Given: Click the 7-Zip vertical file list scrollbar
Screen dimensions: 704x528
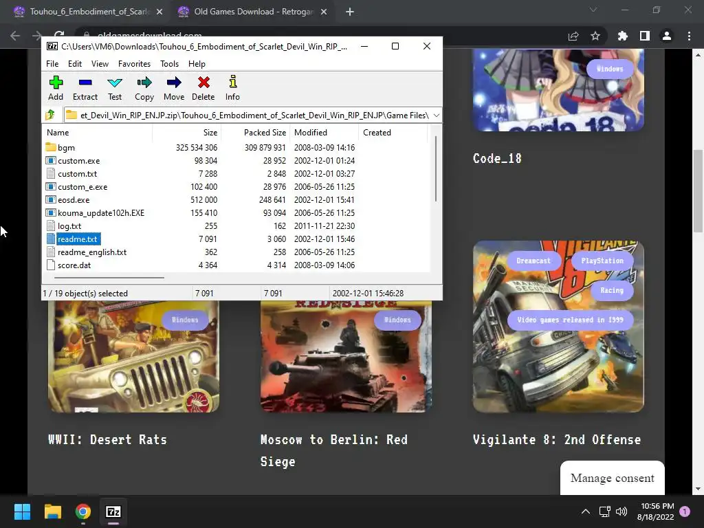Looking at the screenshot, I should (x=435, y=168).
